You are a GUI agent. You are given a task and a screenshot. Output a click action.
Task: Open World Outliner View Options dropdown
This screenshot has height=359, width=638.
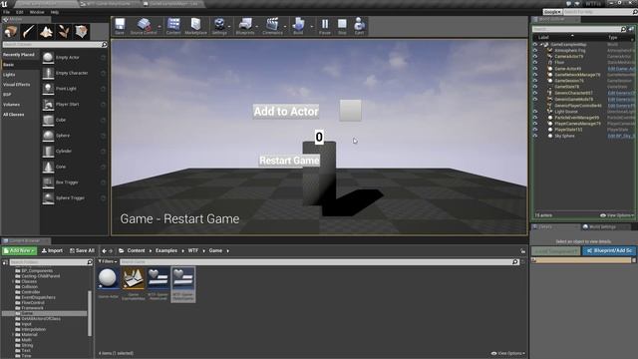click(617, 215)
